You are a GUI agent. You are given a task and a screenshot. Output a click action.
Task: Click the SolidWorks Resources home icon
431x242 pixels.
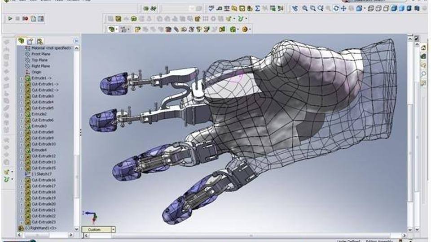pos(423,48)
